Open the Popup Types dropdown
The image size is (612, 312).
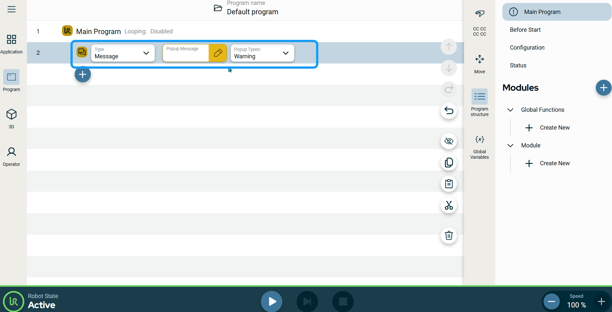tap(262, 53)
